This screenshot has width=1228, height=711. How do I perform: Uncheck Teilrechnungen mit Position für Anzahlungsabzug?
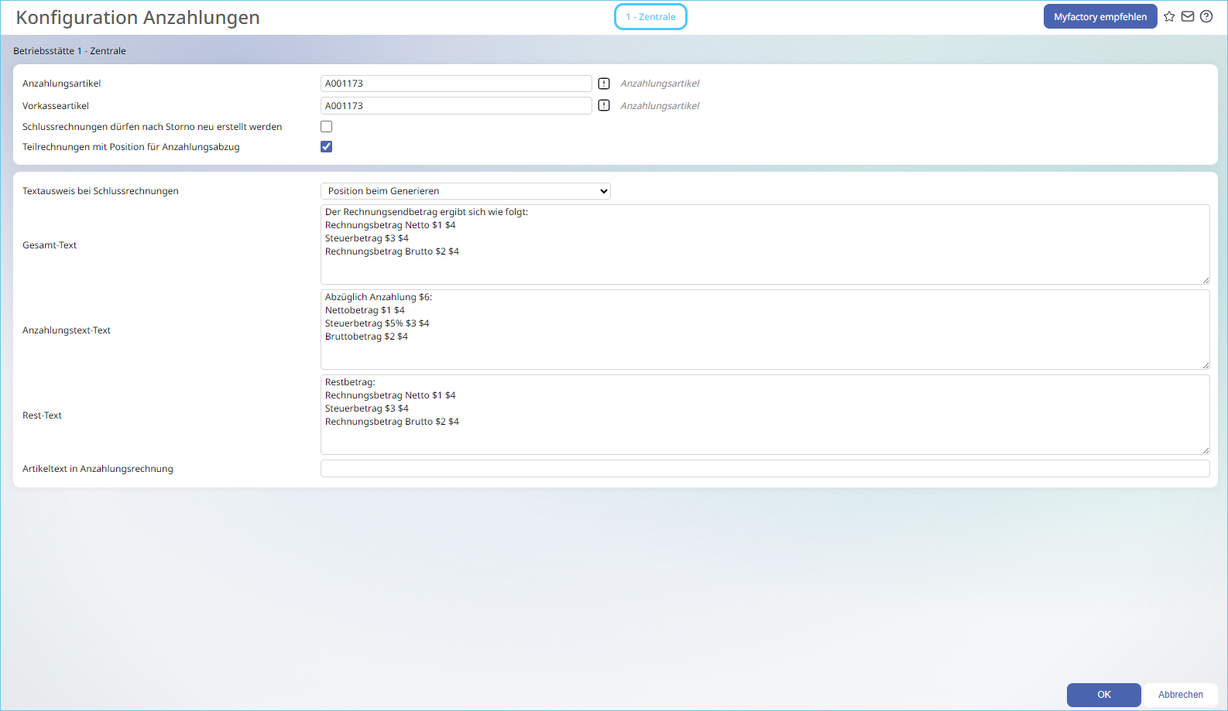[327, 147]
